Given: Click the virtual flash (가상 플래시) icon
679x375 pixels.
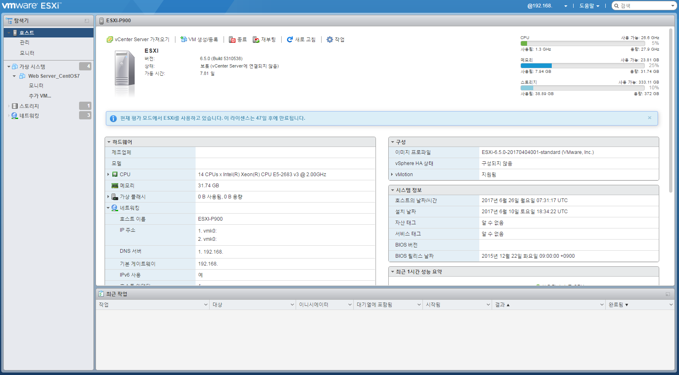Looking at the screenshot, I should 115,197.
